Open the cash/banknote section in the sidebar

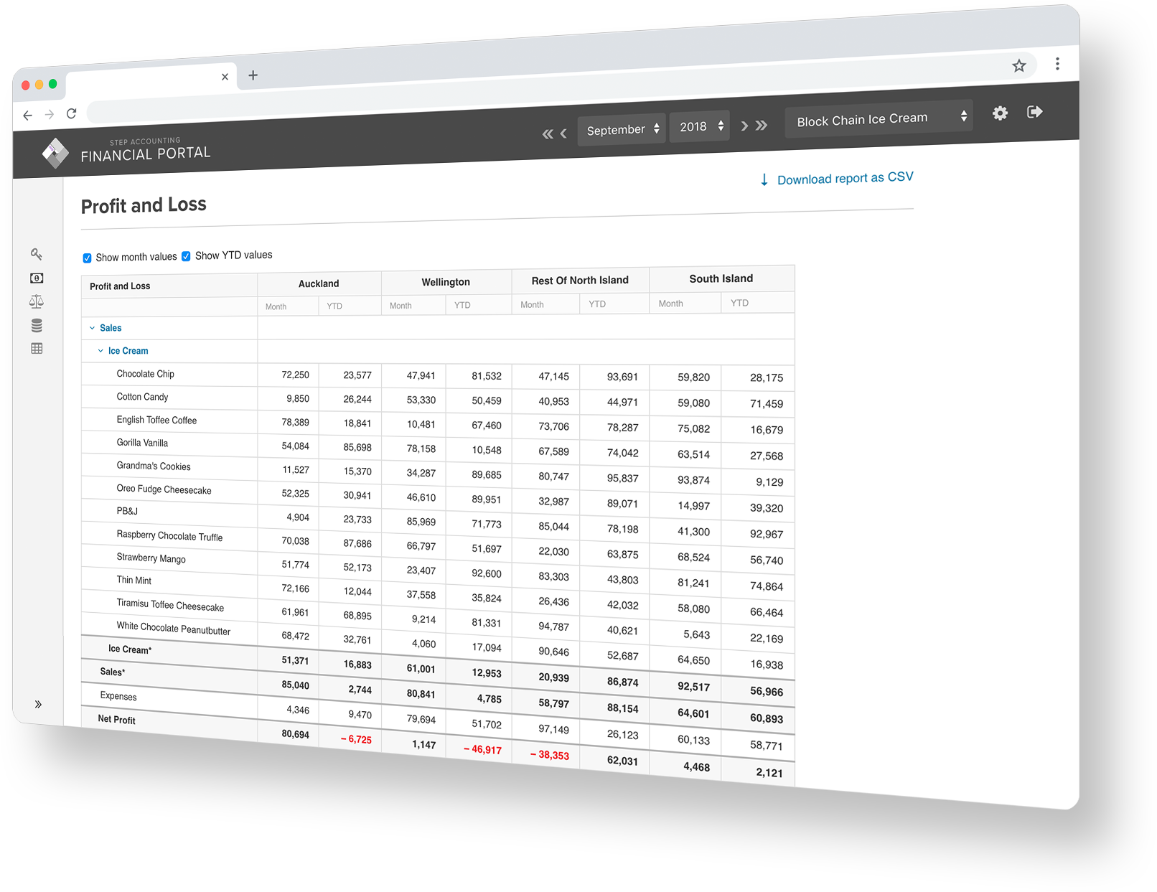click(36, 278)
